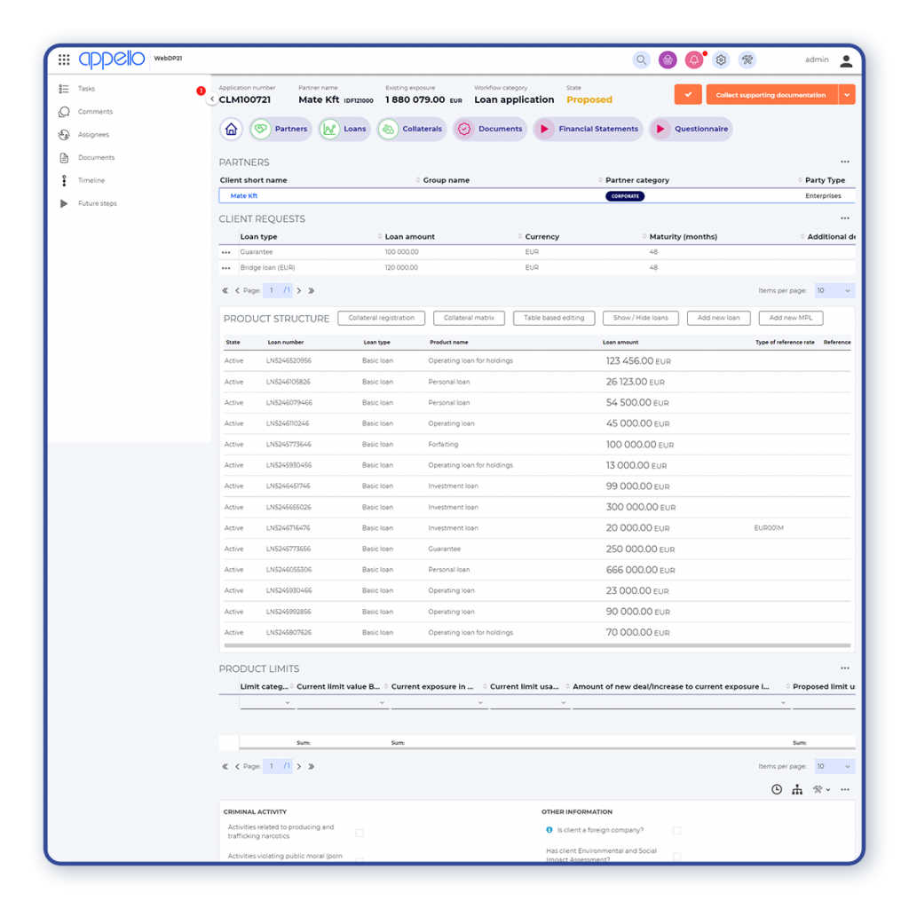
Task: Open the settings gear icon
Action: pyautogui.click(x=721, y=60)
